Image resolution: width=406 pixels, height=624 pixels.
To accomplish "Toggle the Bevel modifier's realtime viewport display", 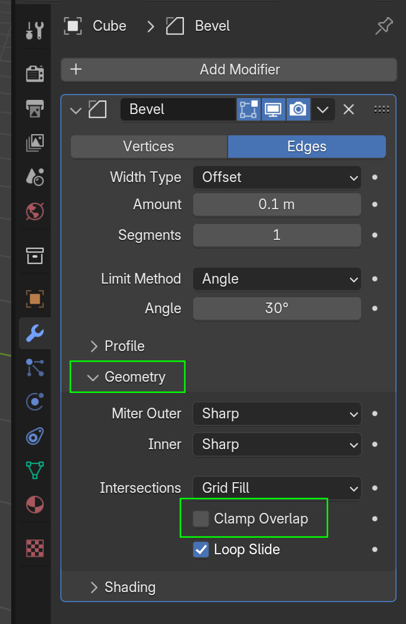I will 273,109.
